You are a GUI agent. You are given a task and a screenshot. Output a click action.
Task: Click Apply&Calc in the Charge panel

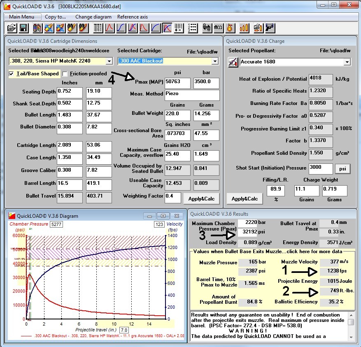coord(245,199)
